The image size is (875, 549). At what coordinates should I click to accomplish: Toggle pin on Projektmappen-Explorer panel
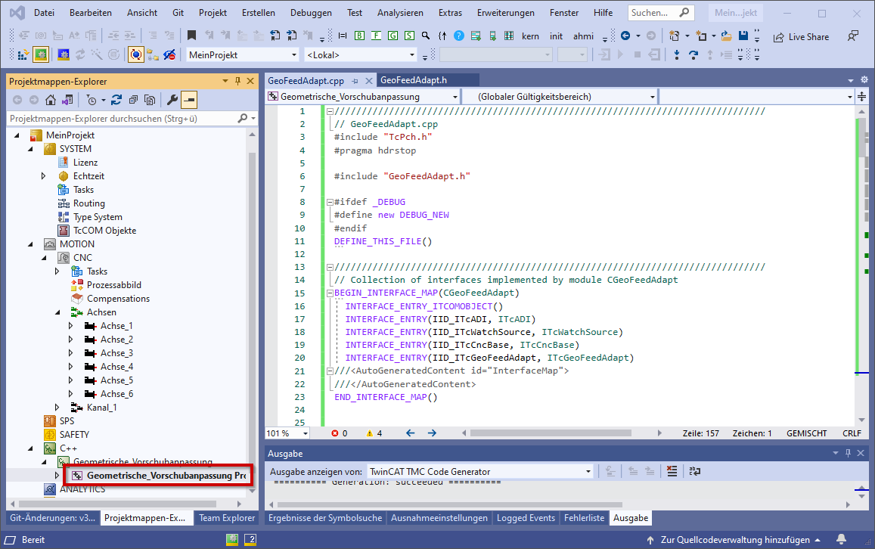point(237,81)
